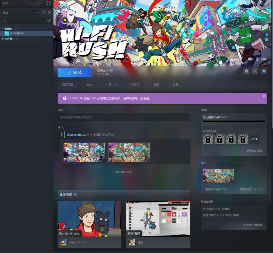Open the game settings gear icon
The height and width of the screenshot is (253, 273).
click(x=246, y=71)
